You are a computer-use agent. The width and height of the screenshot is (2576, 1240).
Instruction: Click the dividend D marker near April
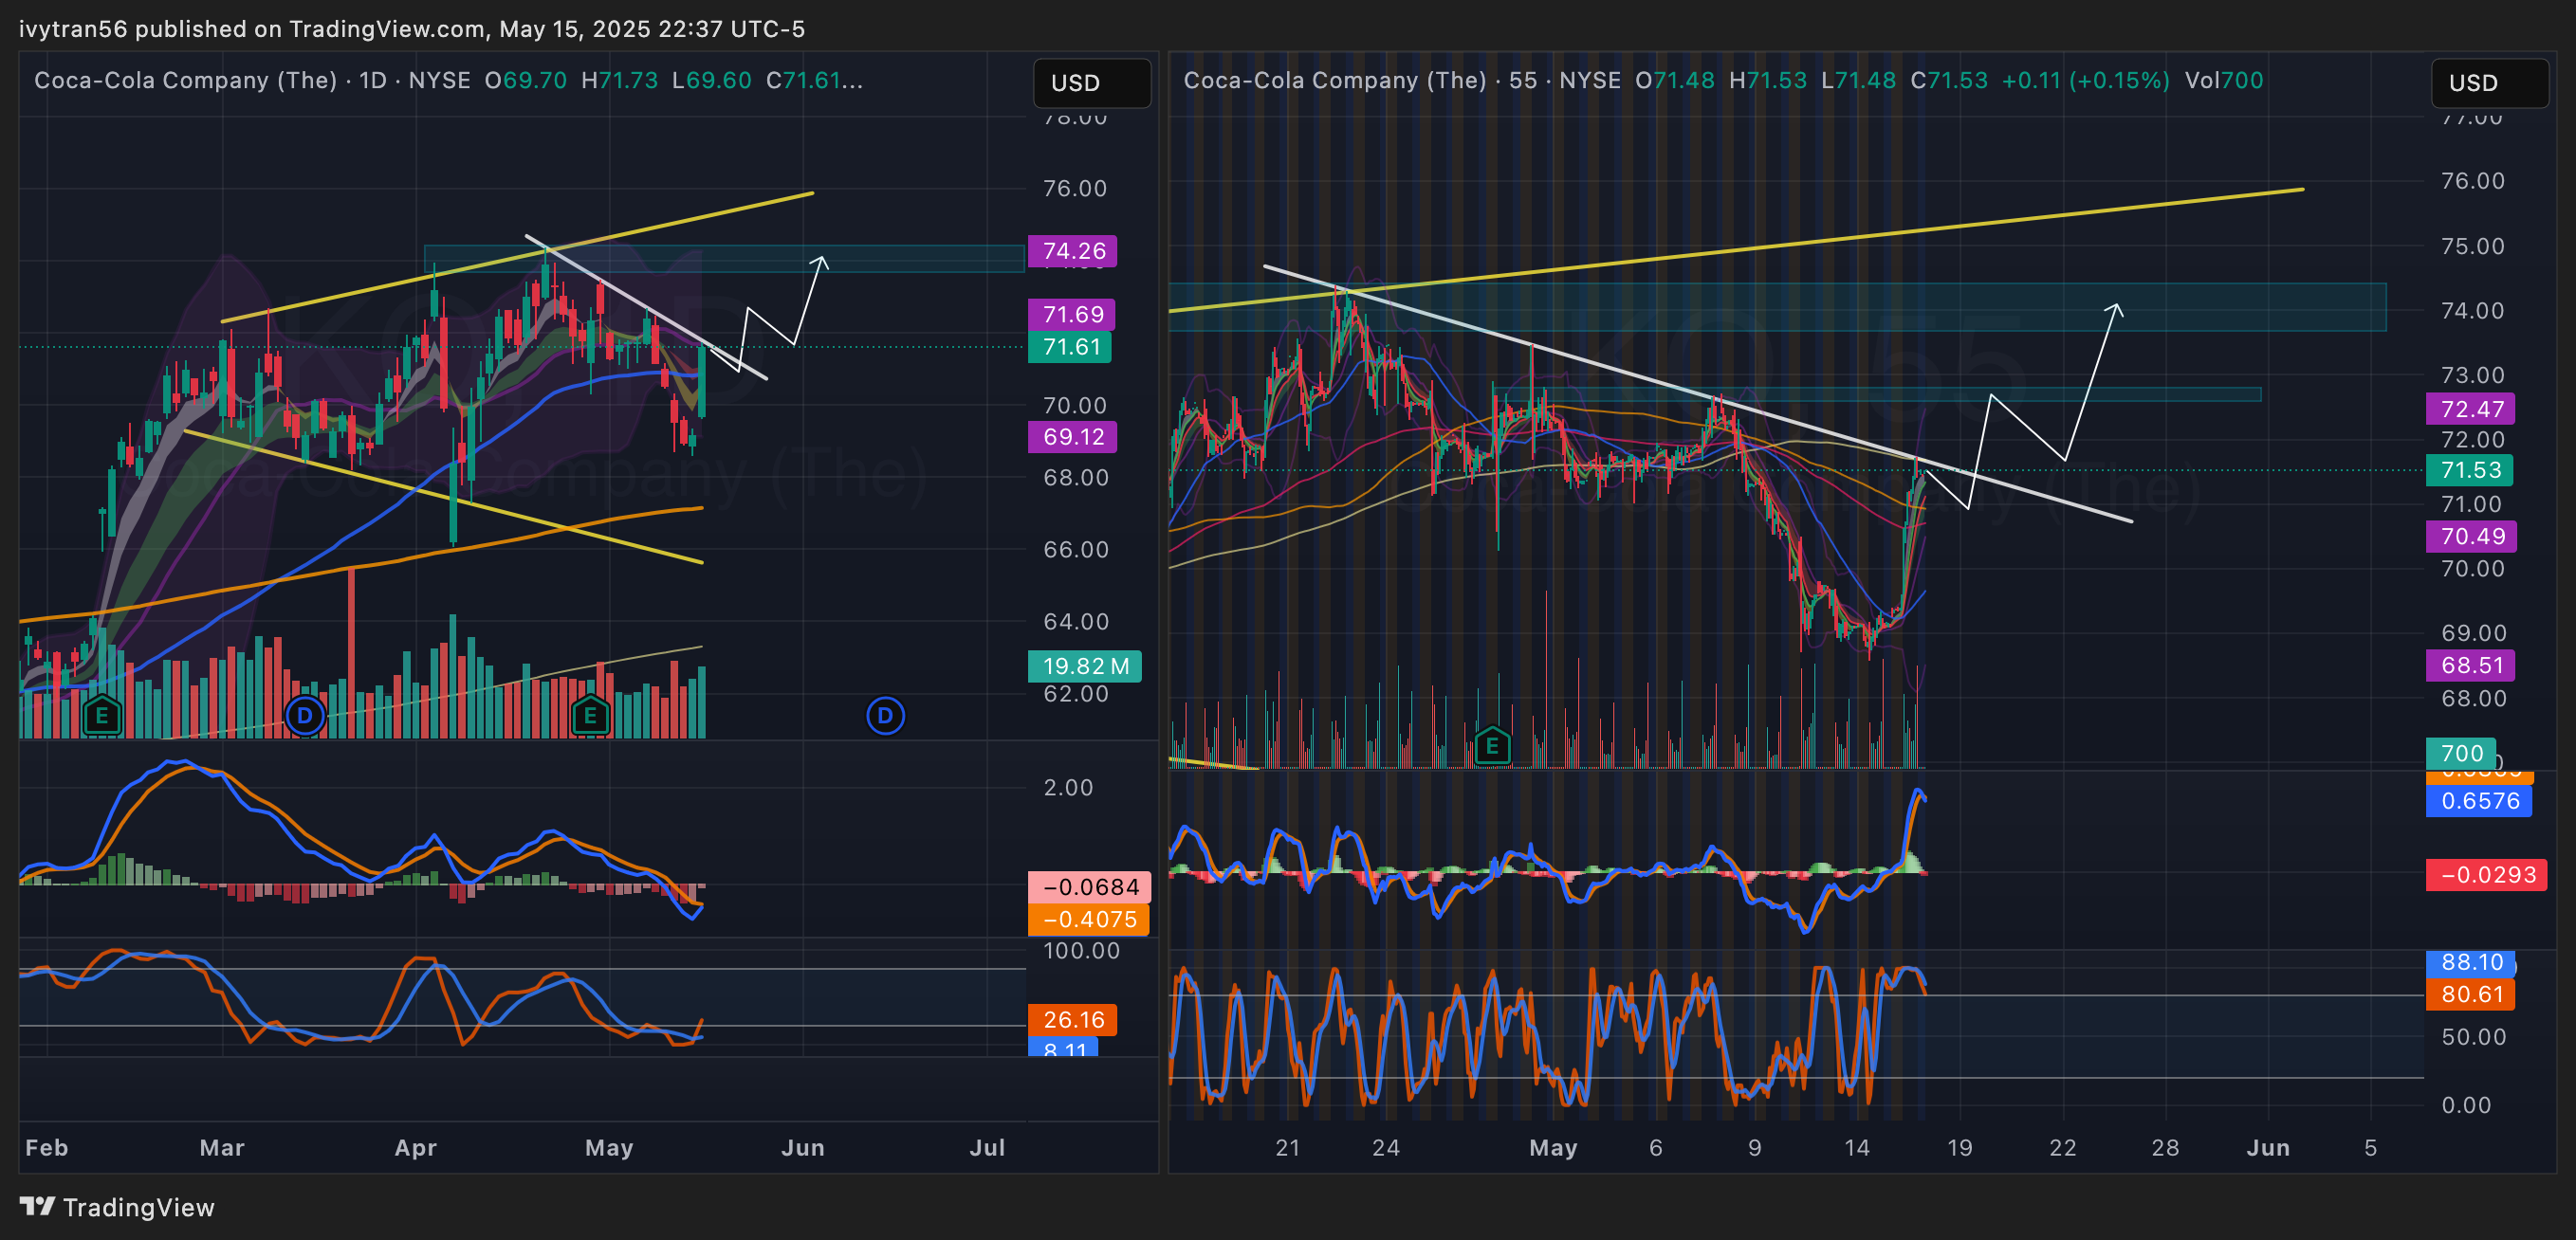click(305, 717)
